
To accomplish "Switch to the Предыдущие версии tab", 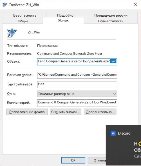I will (x=111, y=15).
